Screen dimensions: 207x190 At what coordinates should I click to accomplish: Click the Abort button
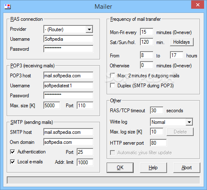click(x=187, y=168)
